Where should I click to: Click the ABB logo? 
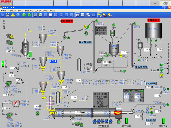pos(6,2)
